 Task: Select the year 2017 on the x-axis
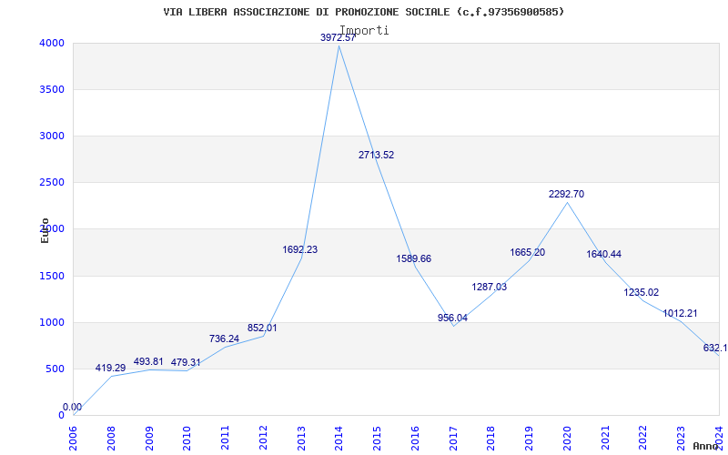(x=453, y=438)
